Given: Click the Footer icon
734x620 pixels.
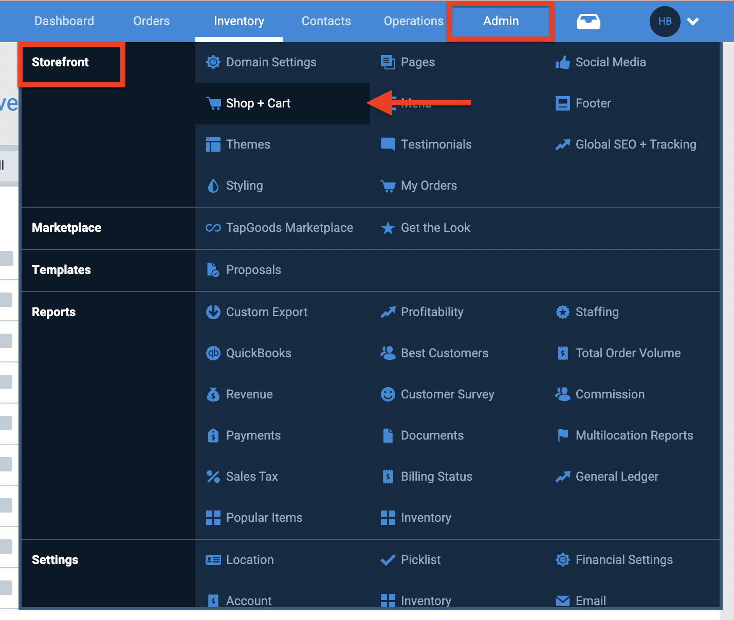Looking at the screenshot, I should (562, 103).
